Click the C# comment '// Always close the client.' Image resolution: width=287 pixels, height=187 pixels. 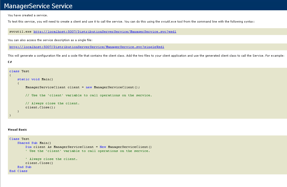tap(52, 103)
